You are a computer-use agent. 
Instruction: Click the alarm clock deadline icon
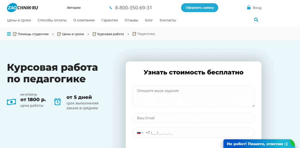pos(57,102)
